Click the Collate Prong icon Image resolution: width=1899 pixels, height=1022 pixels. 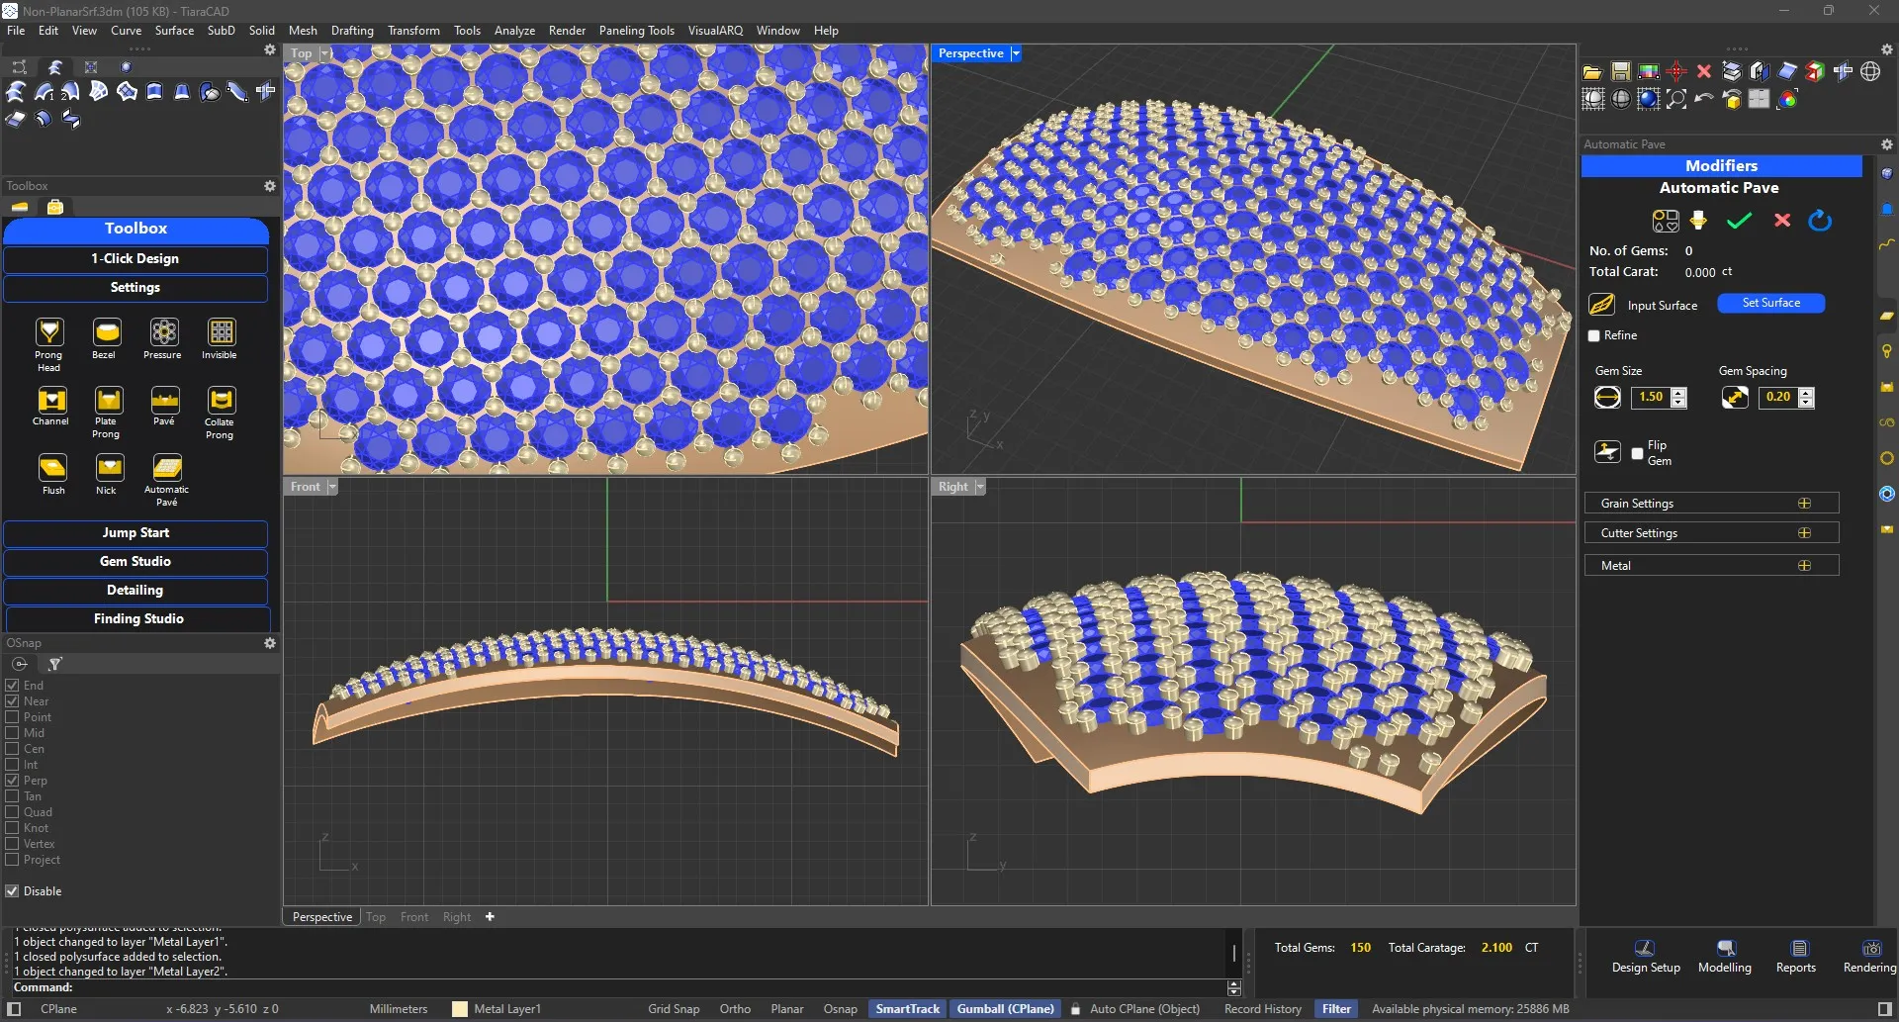click(221, 401)
